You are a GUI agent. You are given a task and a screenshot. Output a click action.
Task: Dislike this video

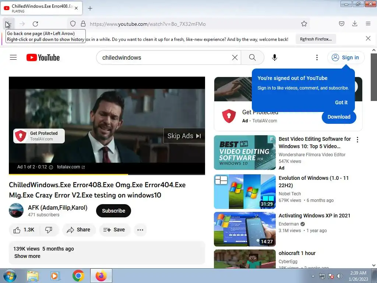point(49,230)
